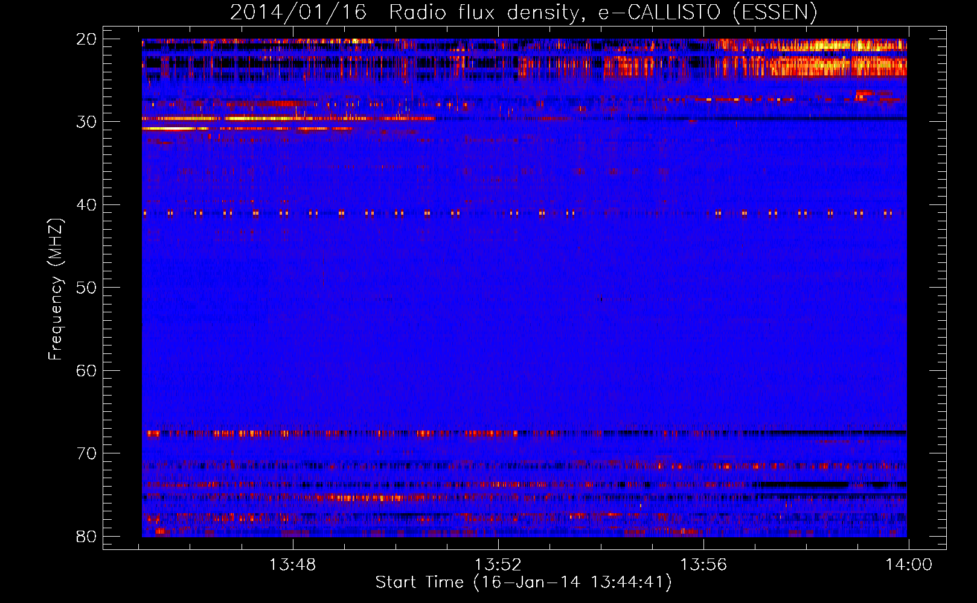Click the 13:56 time tick label
This screenshot has width=977, height=603.
703,565
